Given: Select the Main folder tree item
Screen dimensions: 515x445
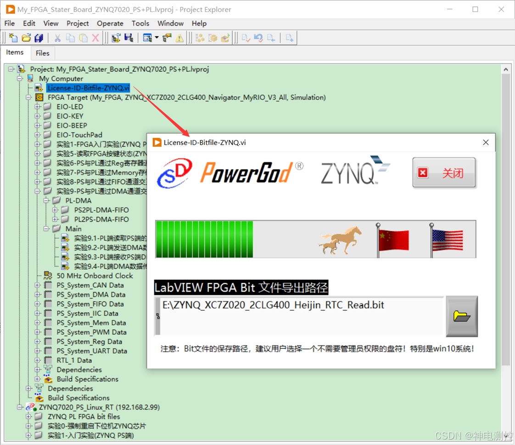Looking at the screenshot, I should (73, 228).
